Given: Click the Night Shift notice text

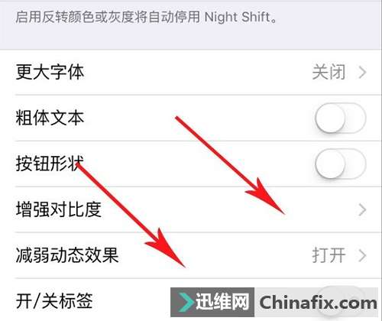Looking at the screenshot, I should coord(146,18).
